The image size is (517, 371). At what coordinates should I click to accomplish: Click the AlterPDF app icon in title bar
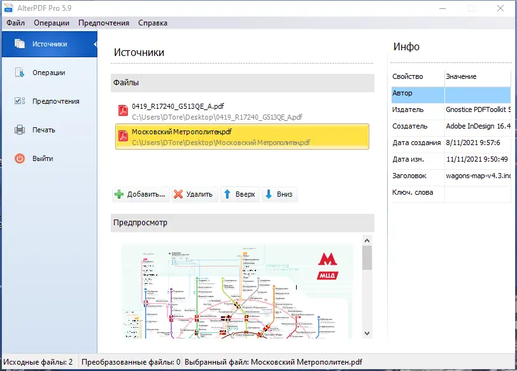point(8,8)
